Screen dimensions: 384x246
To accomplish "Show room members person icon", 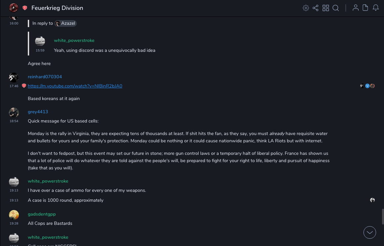I will [356, 8].
